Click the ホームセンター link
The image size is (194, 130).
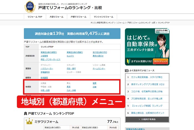point(99,68)
